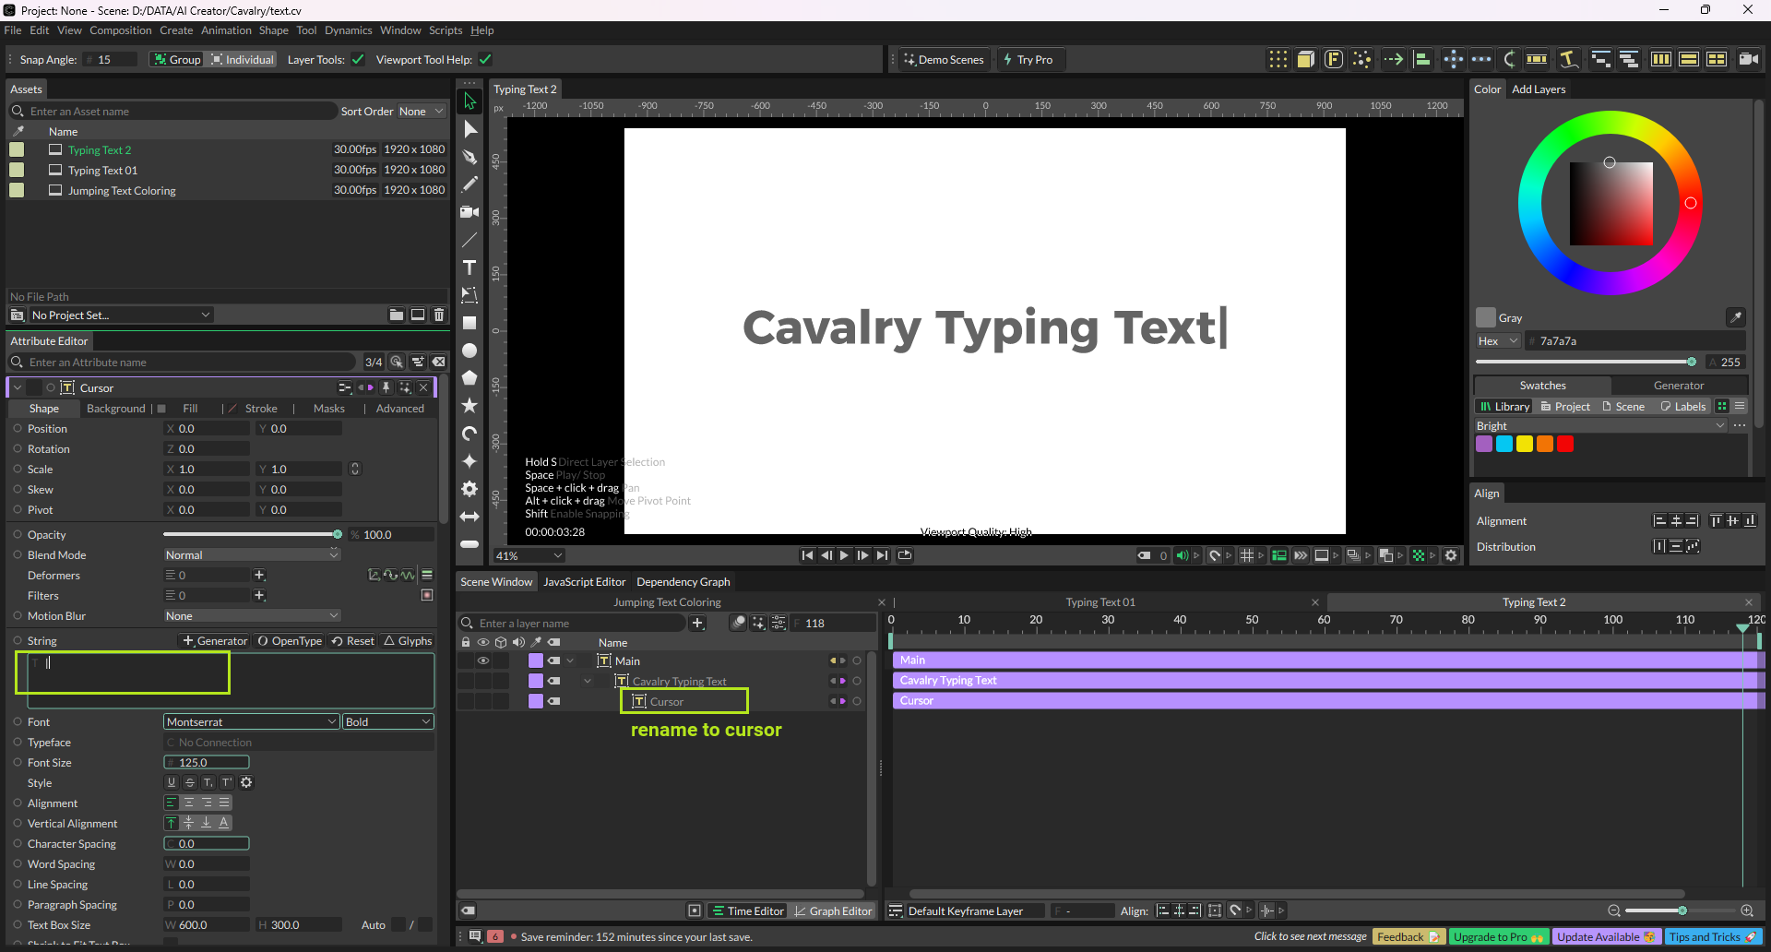Screen dimensions: 1771x952
Task: Switch to the JavaScript Editor tab
Action: point(584,582)
